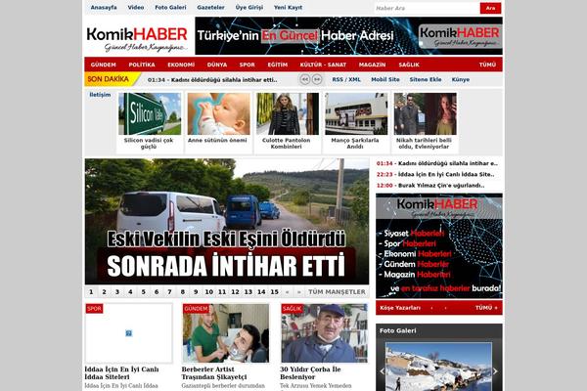Go to Üye Girişi page
The width and height of the screenshot is (587, 391).
[x=249, y=7]
